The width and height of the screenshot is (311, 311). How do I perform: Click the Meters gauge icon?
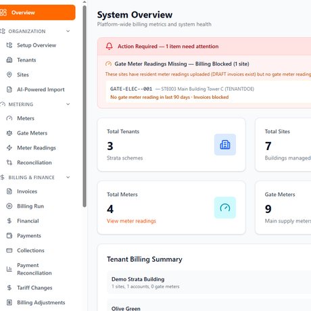9,118
